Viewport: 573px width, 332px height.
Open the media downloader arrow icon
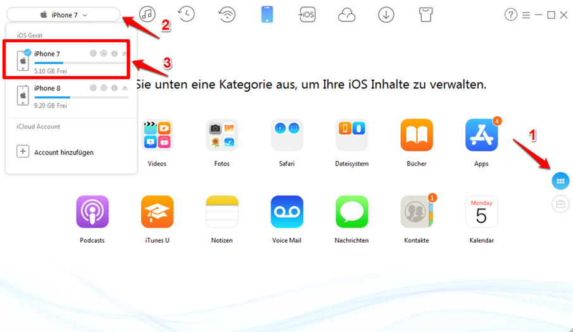tap(386, 15)
